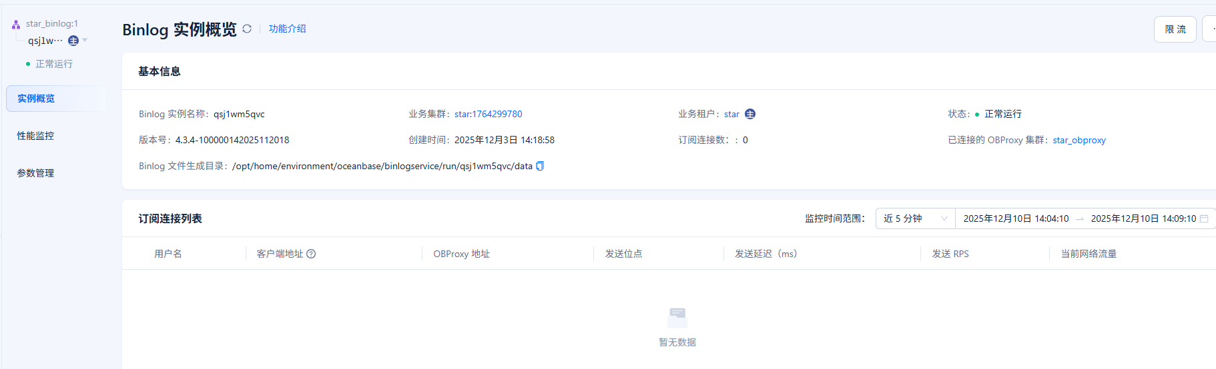This screenshot has width=1216, height=369.
Task: Open the star_obproxy cluster link
Action: pyautogui.click(x=1079, y=140)
